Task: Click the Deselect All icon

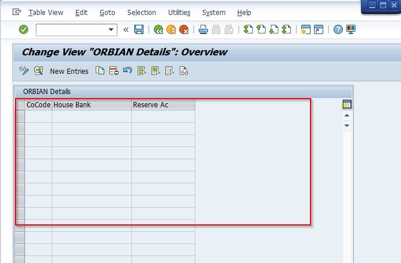Action: click(x=169, y=71)
